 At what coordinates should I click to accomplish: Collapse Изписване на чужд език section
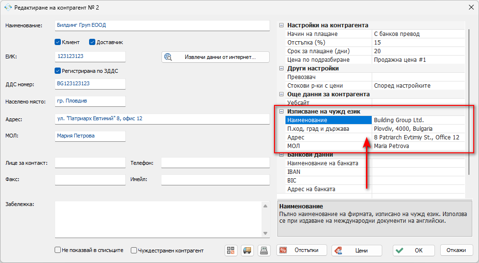coord(281,112)
